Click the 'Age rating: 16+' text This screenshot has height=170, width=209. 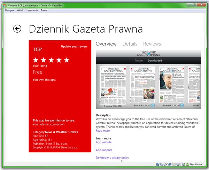click(x=42, y=140)
